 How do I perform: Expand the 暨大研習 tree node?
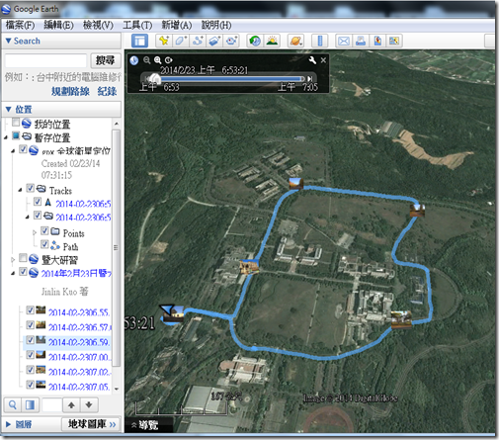[x=13, y=260]
